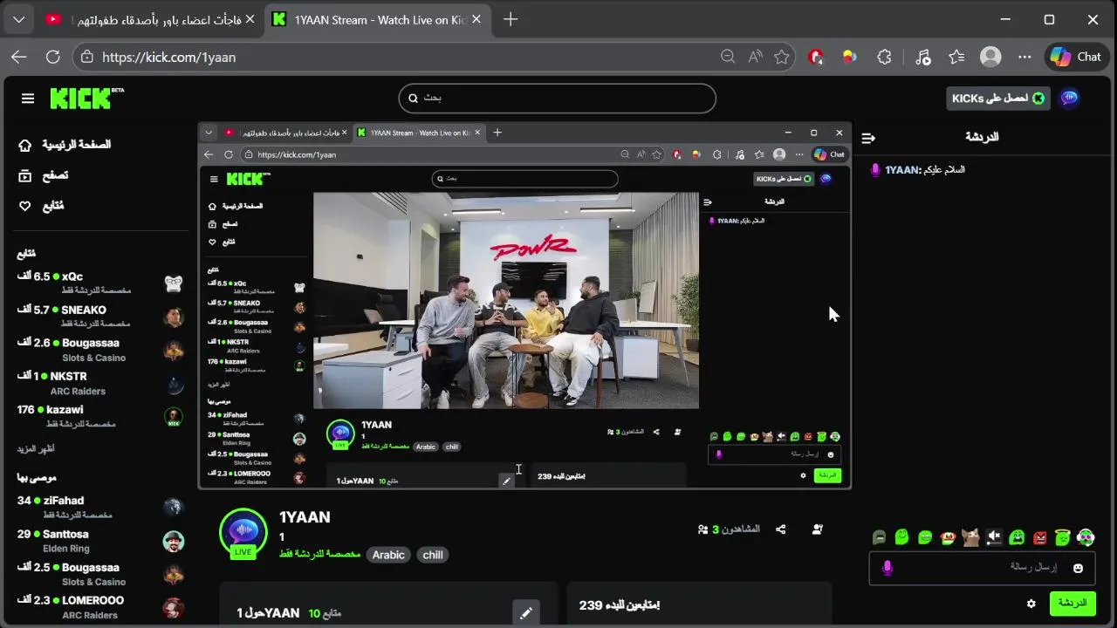Close the 1YAAN Stream Kick tab
Image resolution: width=1117 pixels, height=628 pixels.
click(476, 19)
